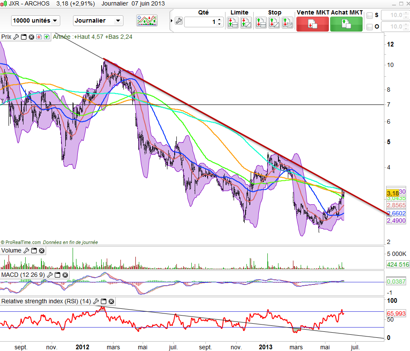
Task: Open MACD indicator settings wrench
Action: 50,276
